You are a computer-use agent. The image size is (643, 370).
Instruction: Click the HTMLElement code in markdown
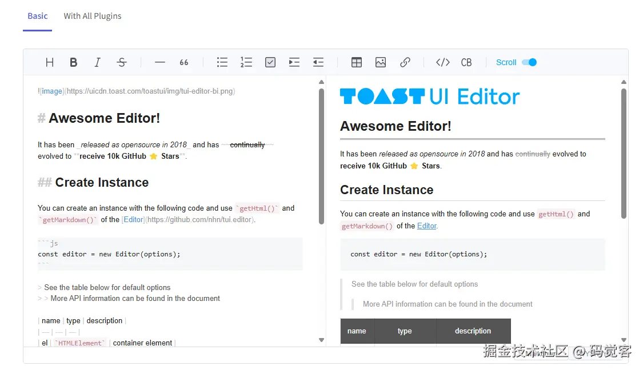tap(79, 343)
